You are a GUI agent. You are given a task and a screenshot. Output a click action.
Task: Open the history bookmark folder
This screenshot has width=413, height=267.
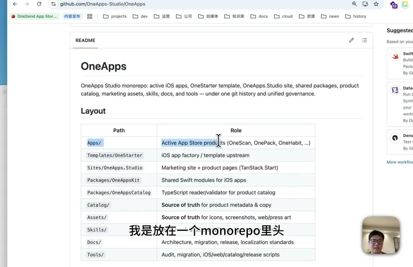[356, 16]
